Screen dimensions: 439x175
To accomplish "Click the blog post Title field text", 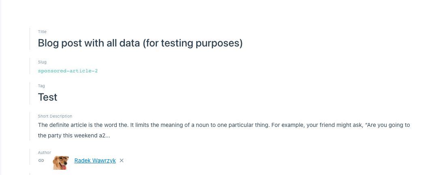I will click(140, 43).
